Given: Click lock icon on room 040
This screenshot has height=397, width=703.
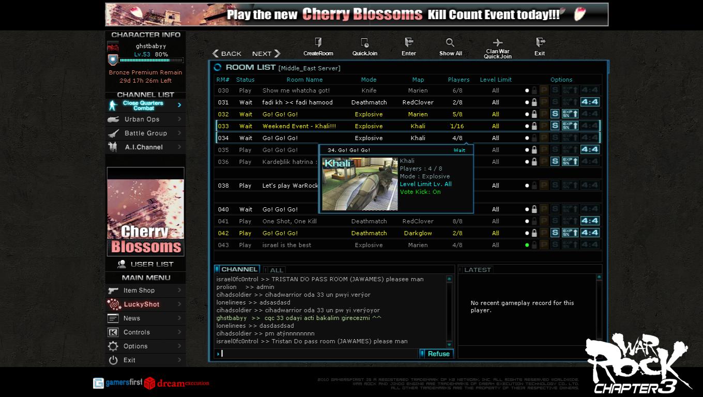Looking at the screenshot, I should [x=534, y=209].
